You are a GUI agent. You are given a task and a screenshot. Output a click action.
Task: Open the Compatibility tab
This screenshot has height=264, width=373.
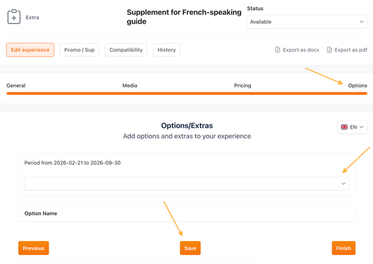pyautogui.click(x=126, y=50)
